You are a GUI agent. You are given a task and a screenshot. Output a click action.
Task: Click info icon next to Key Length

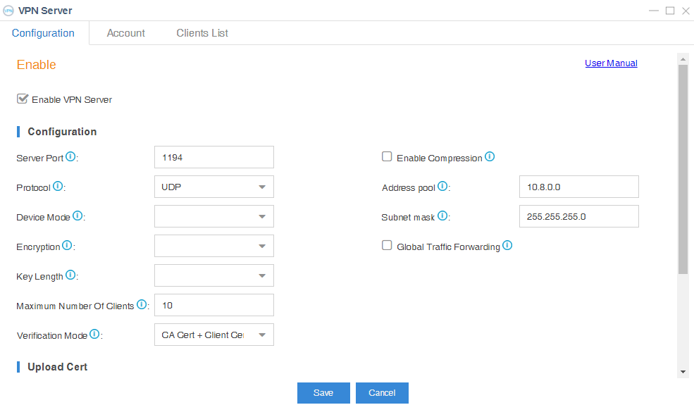pyautogui.click(x=70, y=275)
